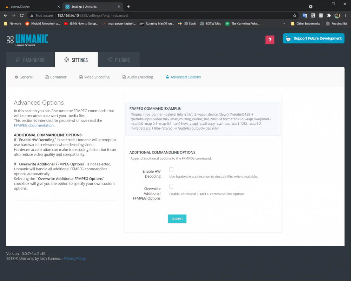Viewport: 351px width, 281px height.
Task: Open the Privacy Policy link
Action: pyautogui.click(x=74, y=259)
